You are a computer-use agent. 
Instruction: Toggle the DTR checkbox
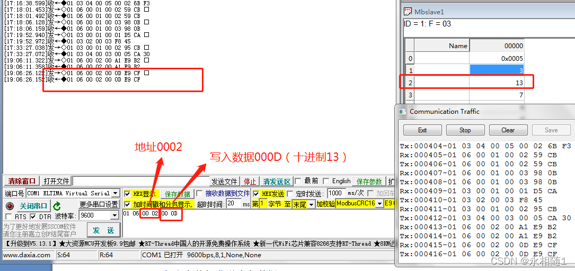coord(33,216)
